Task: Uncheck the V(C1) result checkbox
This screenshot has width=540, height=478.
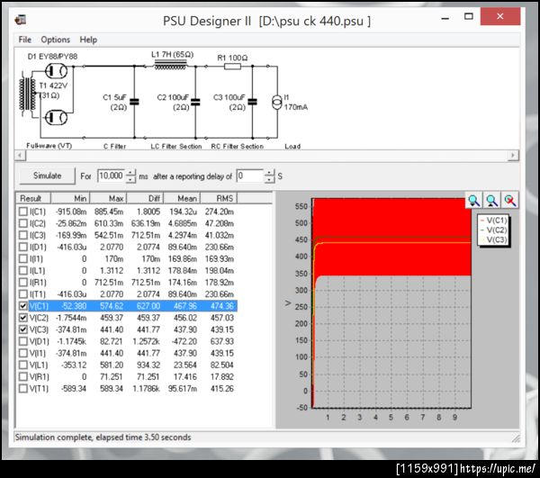Action: click(23, 305)
